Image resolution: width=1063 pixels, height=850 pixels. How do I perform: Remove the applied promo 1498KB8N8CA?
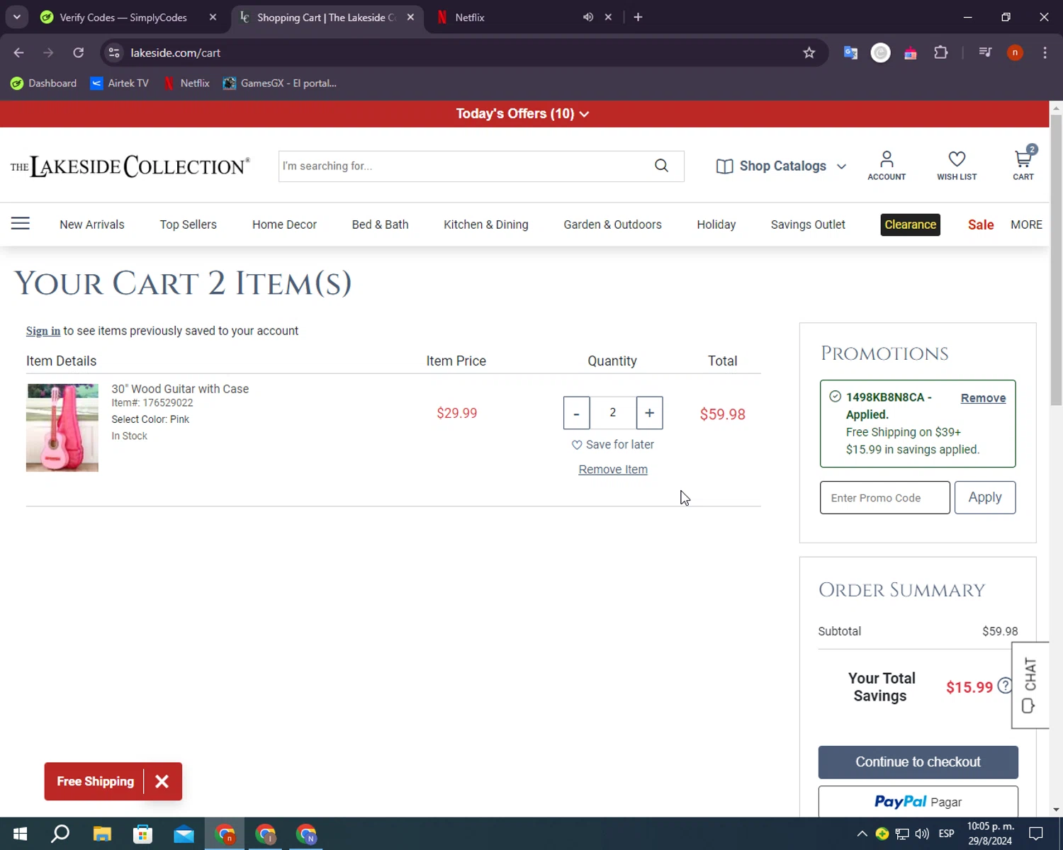pos(983,398)
